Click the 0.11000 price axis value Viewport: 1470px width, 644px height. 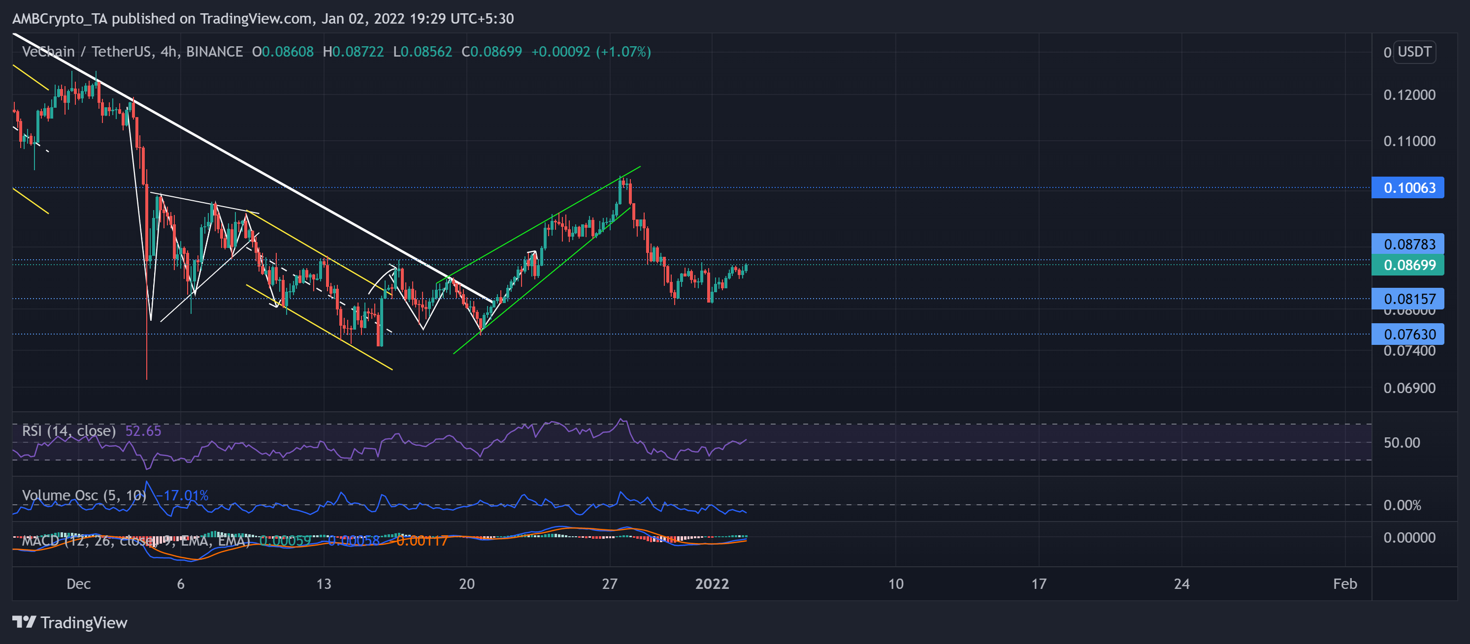pyautogui.click(x=1409, y=141)
